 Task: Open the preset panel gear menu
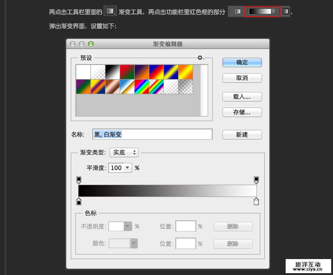click(x=200, y=58)
